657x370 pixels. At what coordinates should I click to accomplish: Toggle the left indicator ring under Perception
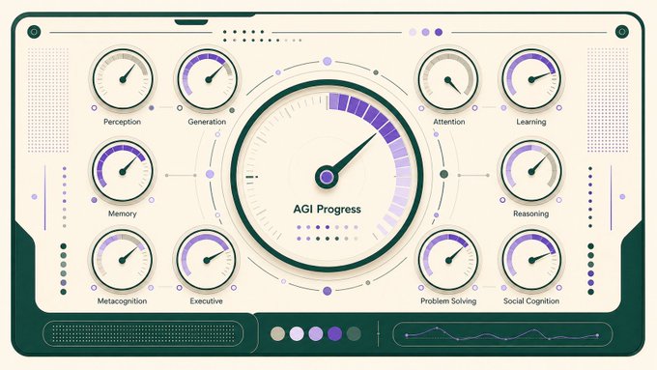tap(94, 108)
